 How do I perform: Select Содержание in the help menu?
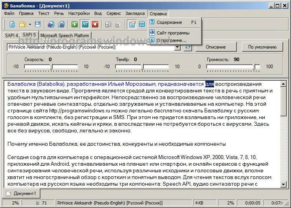coord(175,22)
